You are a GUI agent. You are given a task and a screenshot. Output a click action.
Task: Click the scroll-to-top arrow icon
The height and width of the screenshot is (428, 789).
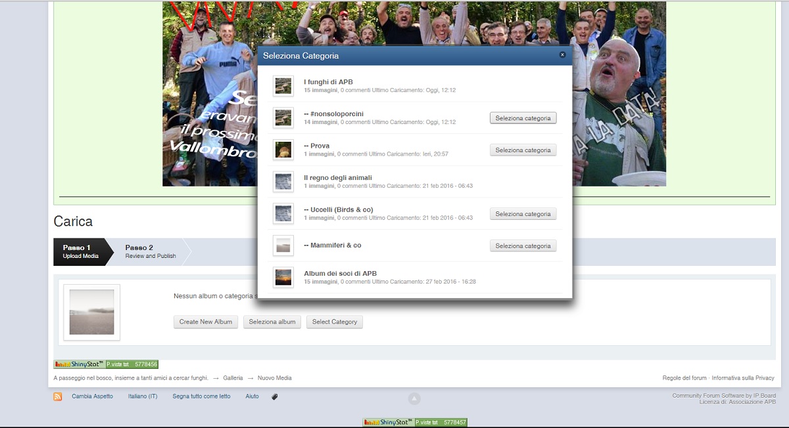click(x=414, y=398)
